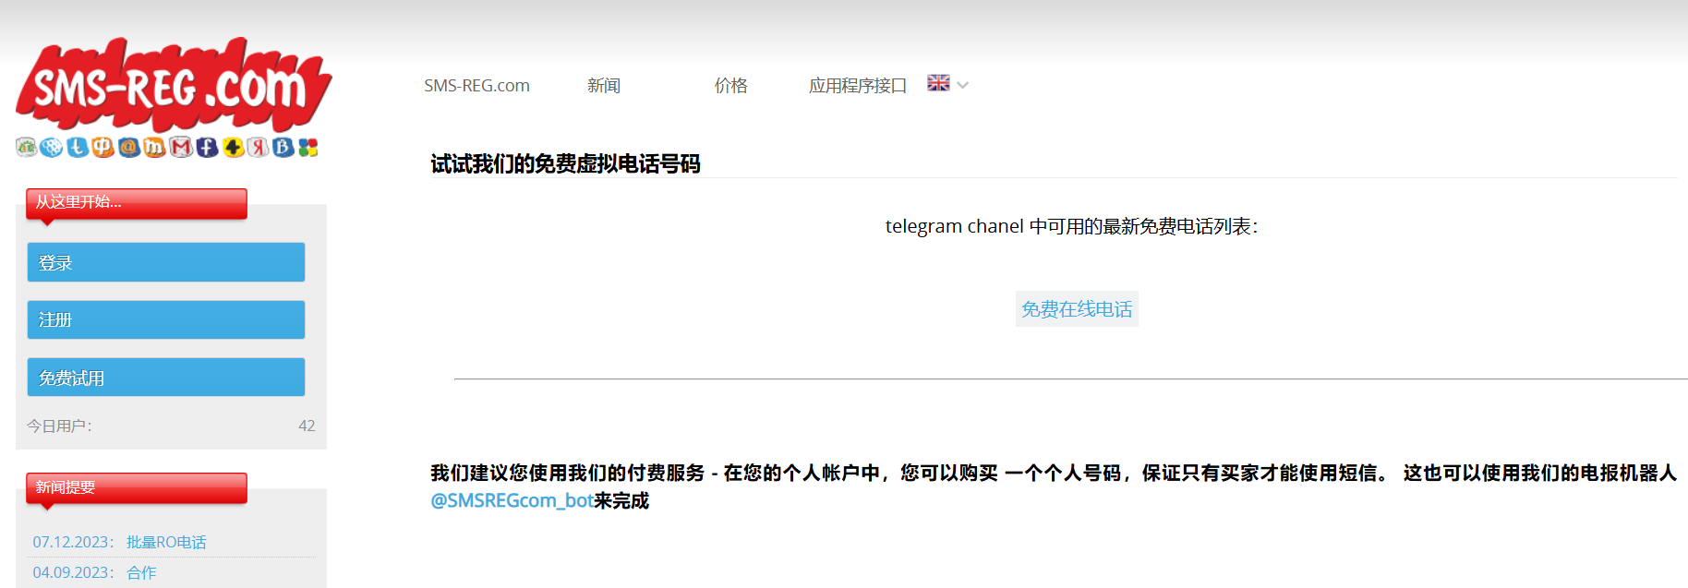Open the SMS-REG.com menu item

pyautogui.click(x=476, y=86)
